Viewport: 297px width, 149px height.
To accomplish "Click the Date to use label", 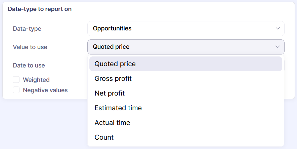I will point(29,65).
